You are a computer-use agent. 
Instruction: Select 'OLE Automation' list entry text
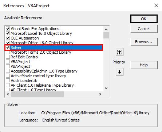click(x=25, y=38)
